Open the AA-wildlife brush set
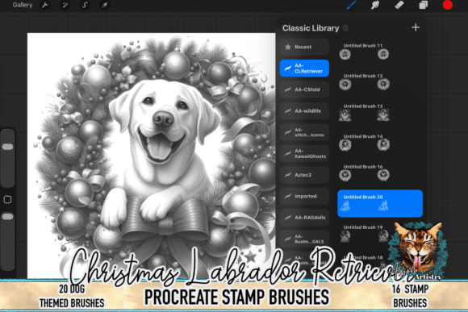The height and width of the screenshot is (312, 468). [x=304, y=111]
